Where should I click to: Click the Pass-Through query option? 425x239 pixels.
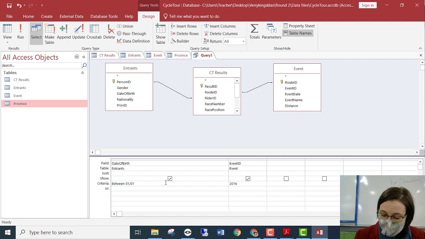click(131, 34)
